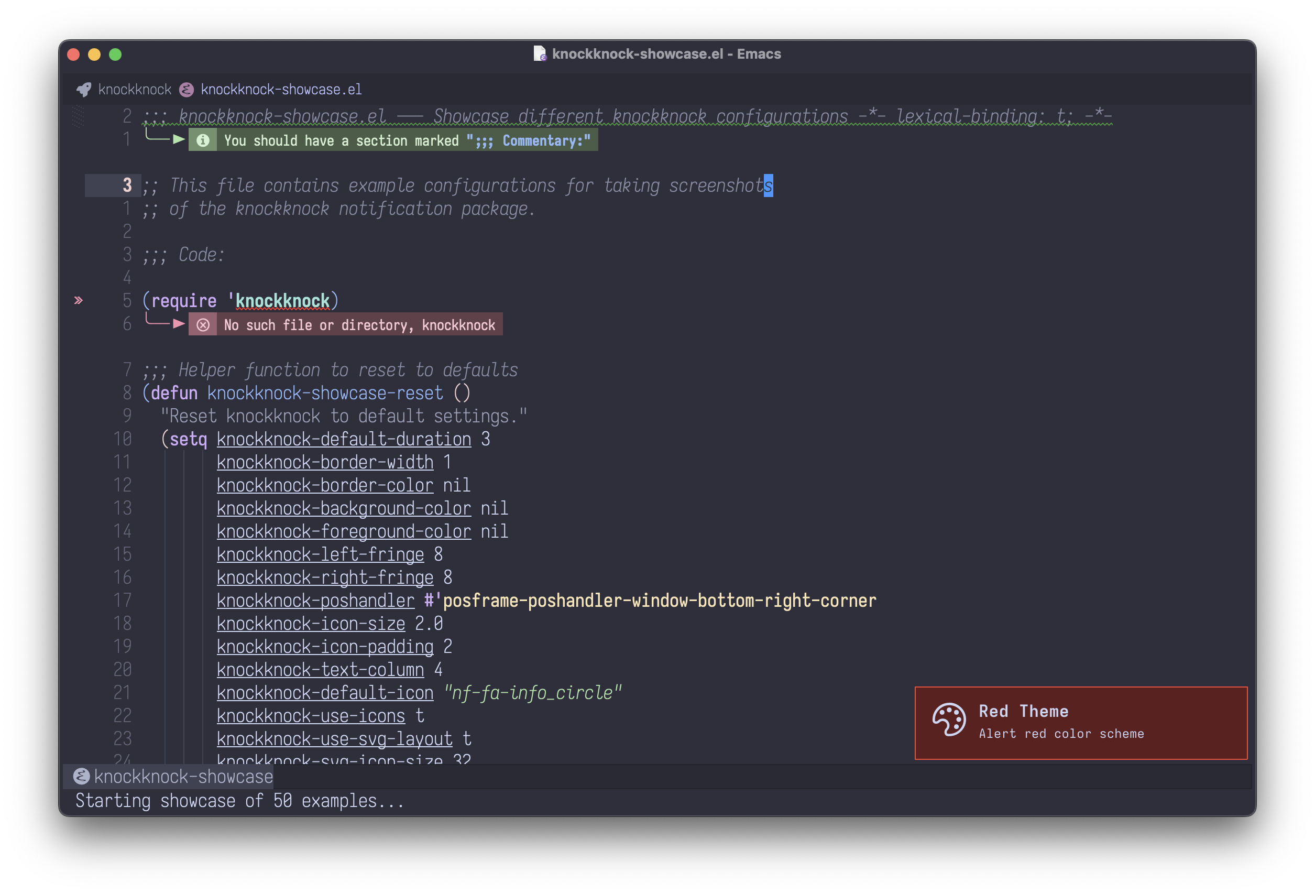The height and width of the screenshot is (894, 1315).
Task: Click the variable 'knockknock-left-fringe'
Action: 320,554
